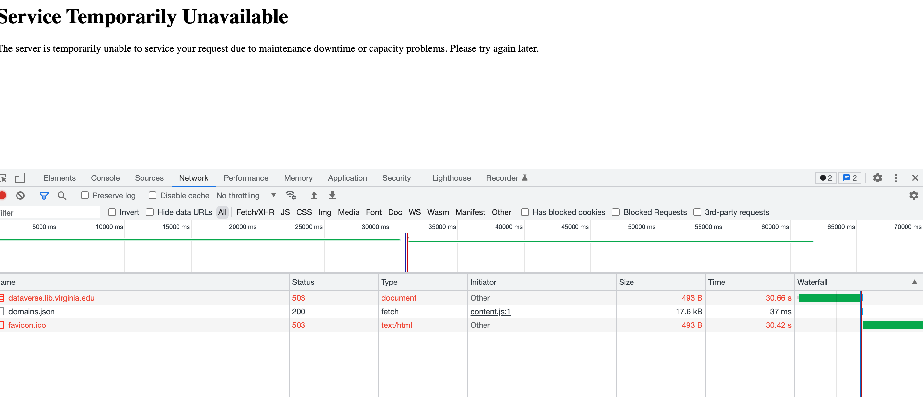Select Fetch/XHR filter type
923x397 pixels.
(x=255, y=212)
